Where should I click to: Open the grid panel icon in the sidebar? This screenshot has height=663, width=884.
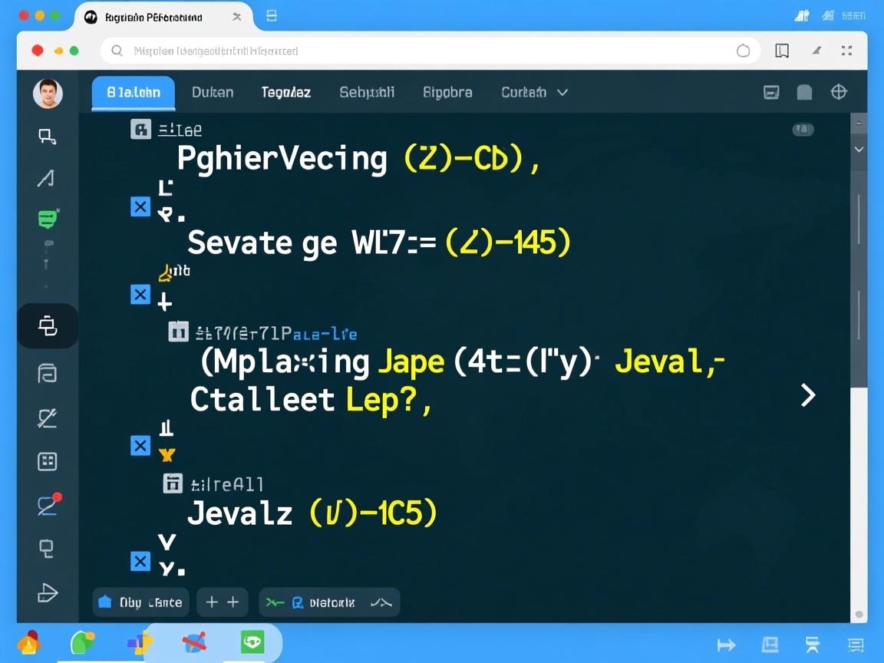click(48, 461)
